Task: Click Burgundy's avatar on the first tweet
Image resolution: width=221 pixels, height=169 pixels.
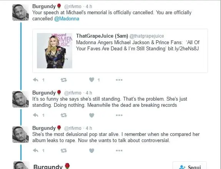Action: (21, 12)
